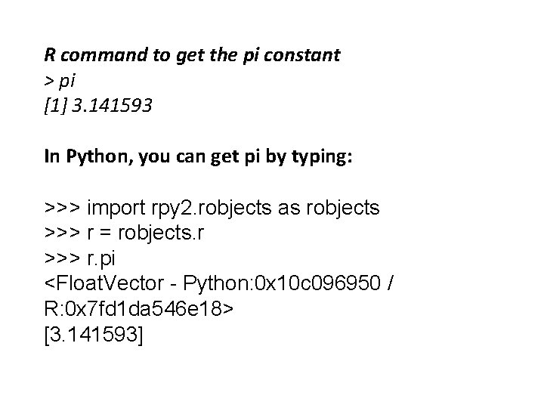Click the ">>>" prompt before "r = robjects.r"
544x408 pixels.
click(x=63, y=233)
